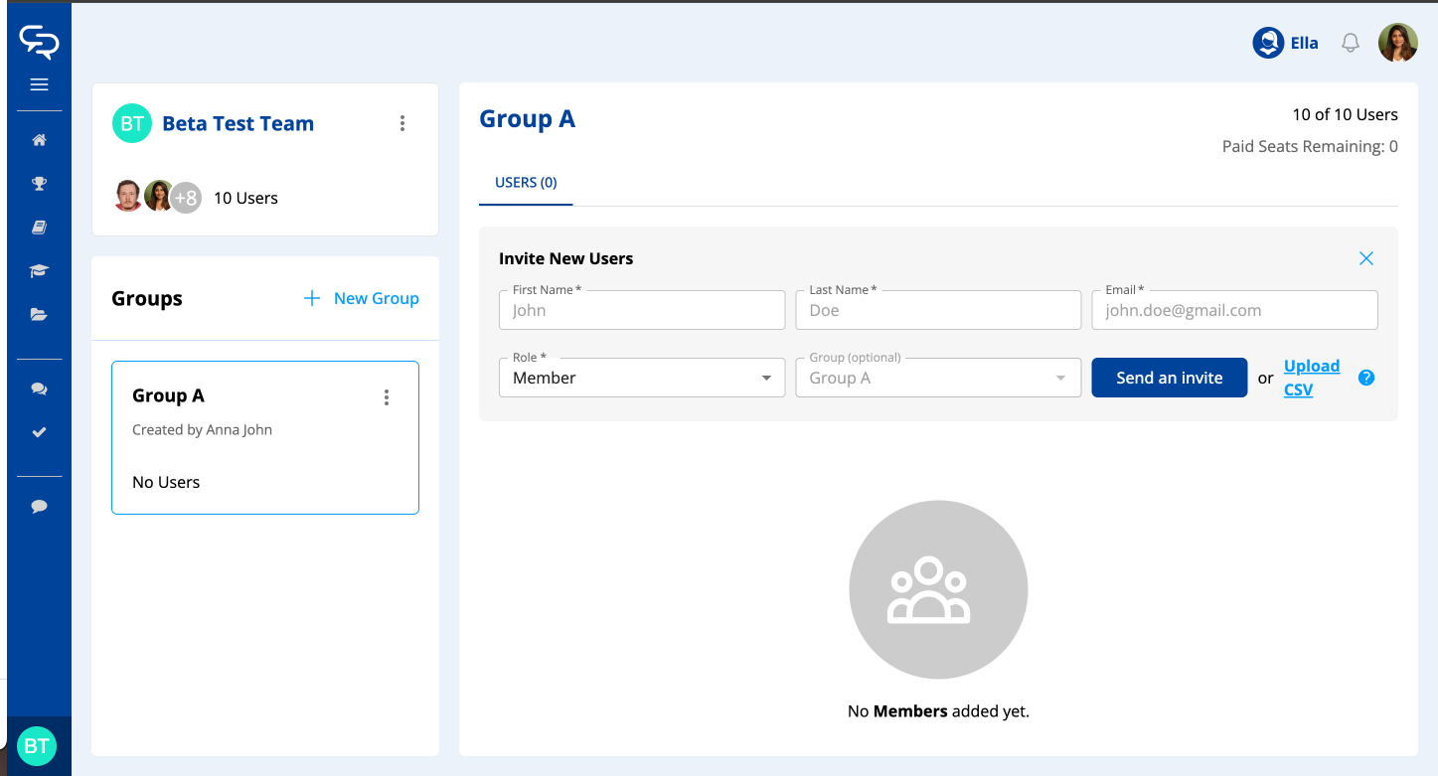Click the Send an invite button
Screen dimensions: 1438x776
point(1169,378)
